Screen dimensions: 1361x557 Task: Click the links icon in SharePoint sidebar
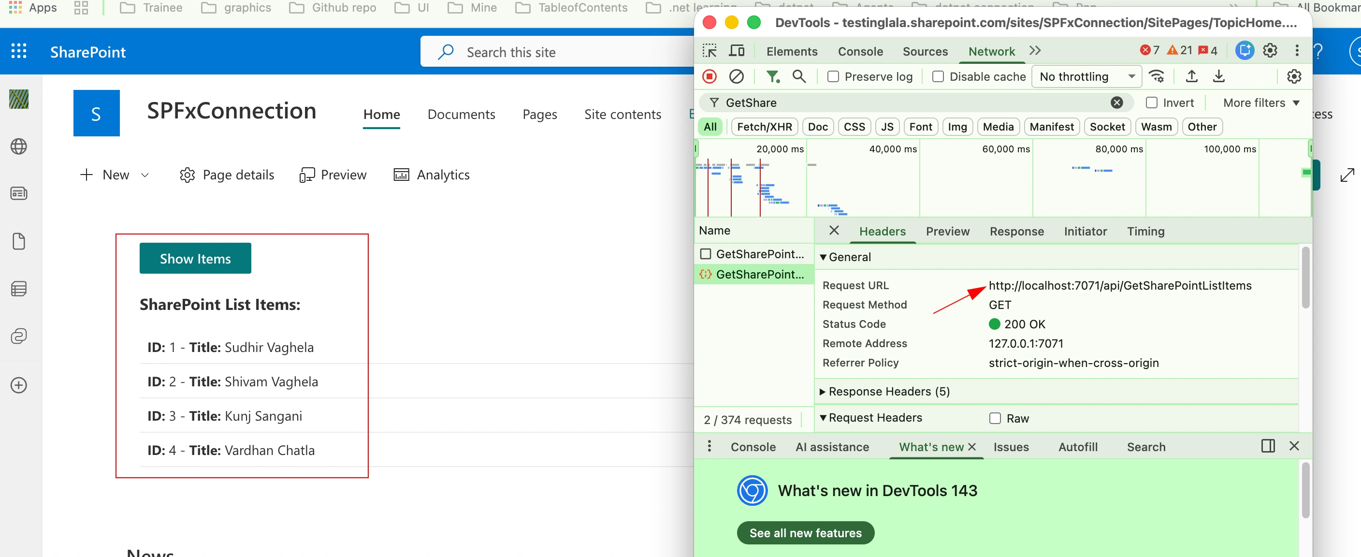click(x=19, y=336)
